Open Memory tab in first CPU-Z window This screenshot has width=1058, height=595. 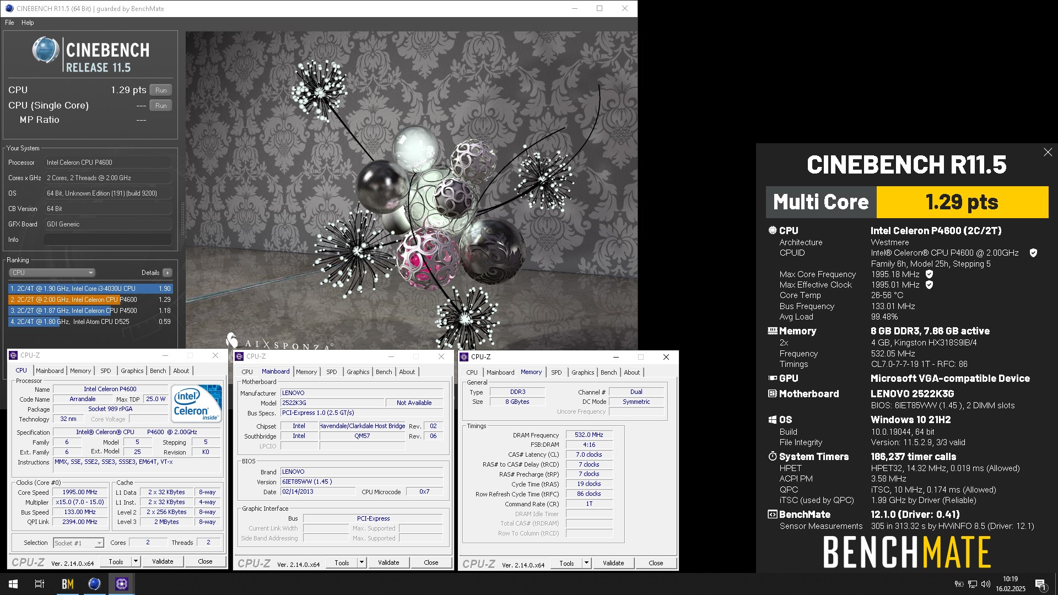(x=80, y=371)
